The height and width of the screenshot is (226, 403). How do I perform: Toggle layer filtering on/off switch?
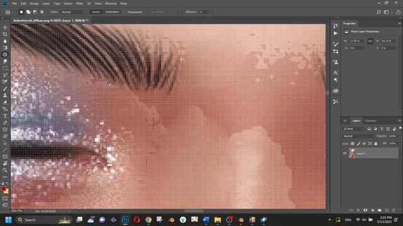400,128
